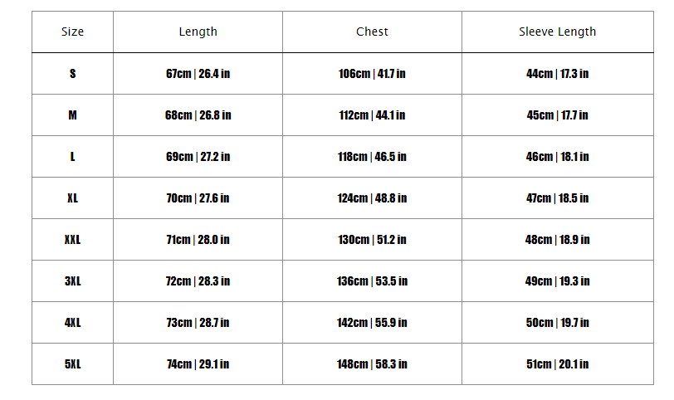The width and height of the screenshot is (674, 400).
Task: Select the 51cm | 20.1 in sleeve cell
Action: (557, 364)
